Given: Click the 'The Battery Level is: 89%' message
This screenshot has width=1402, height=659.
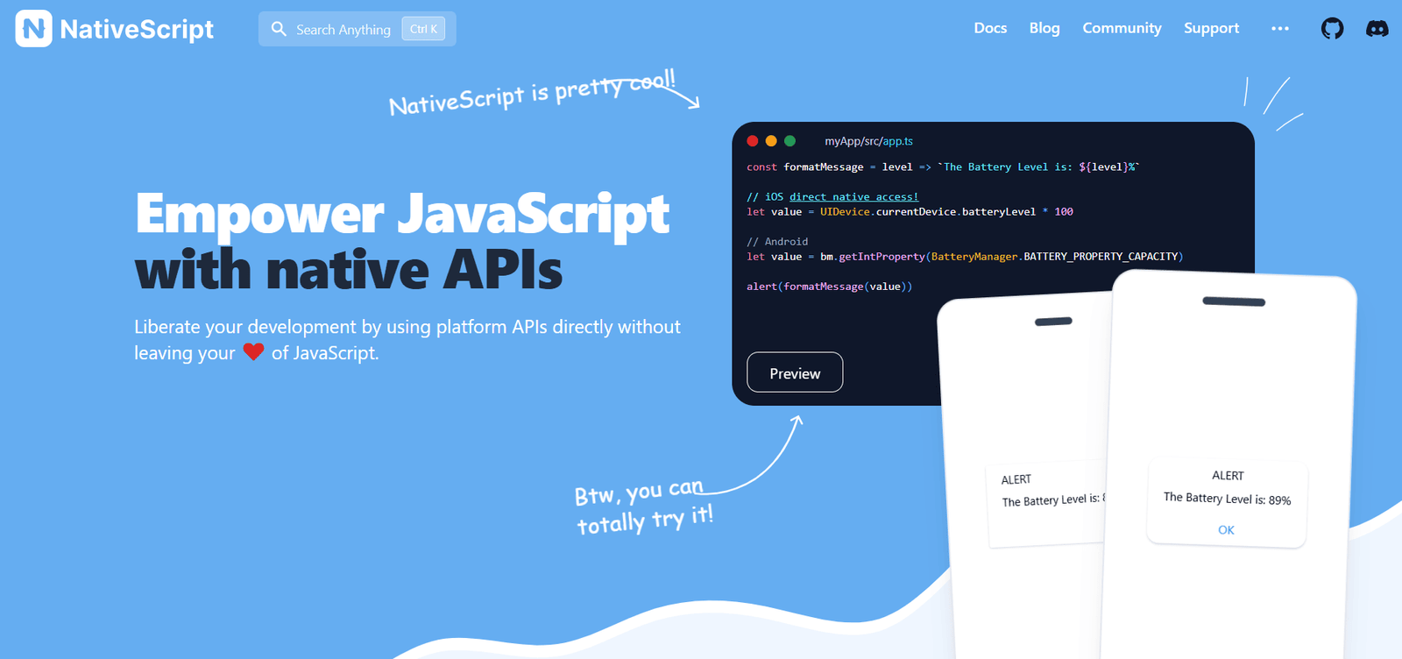Looking at the screenshot, I should [1227, 499].
